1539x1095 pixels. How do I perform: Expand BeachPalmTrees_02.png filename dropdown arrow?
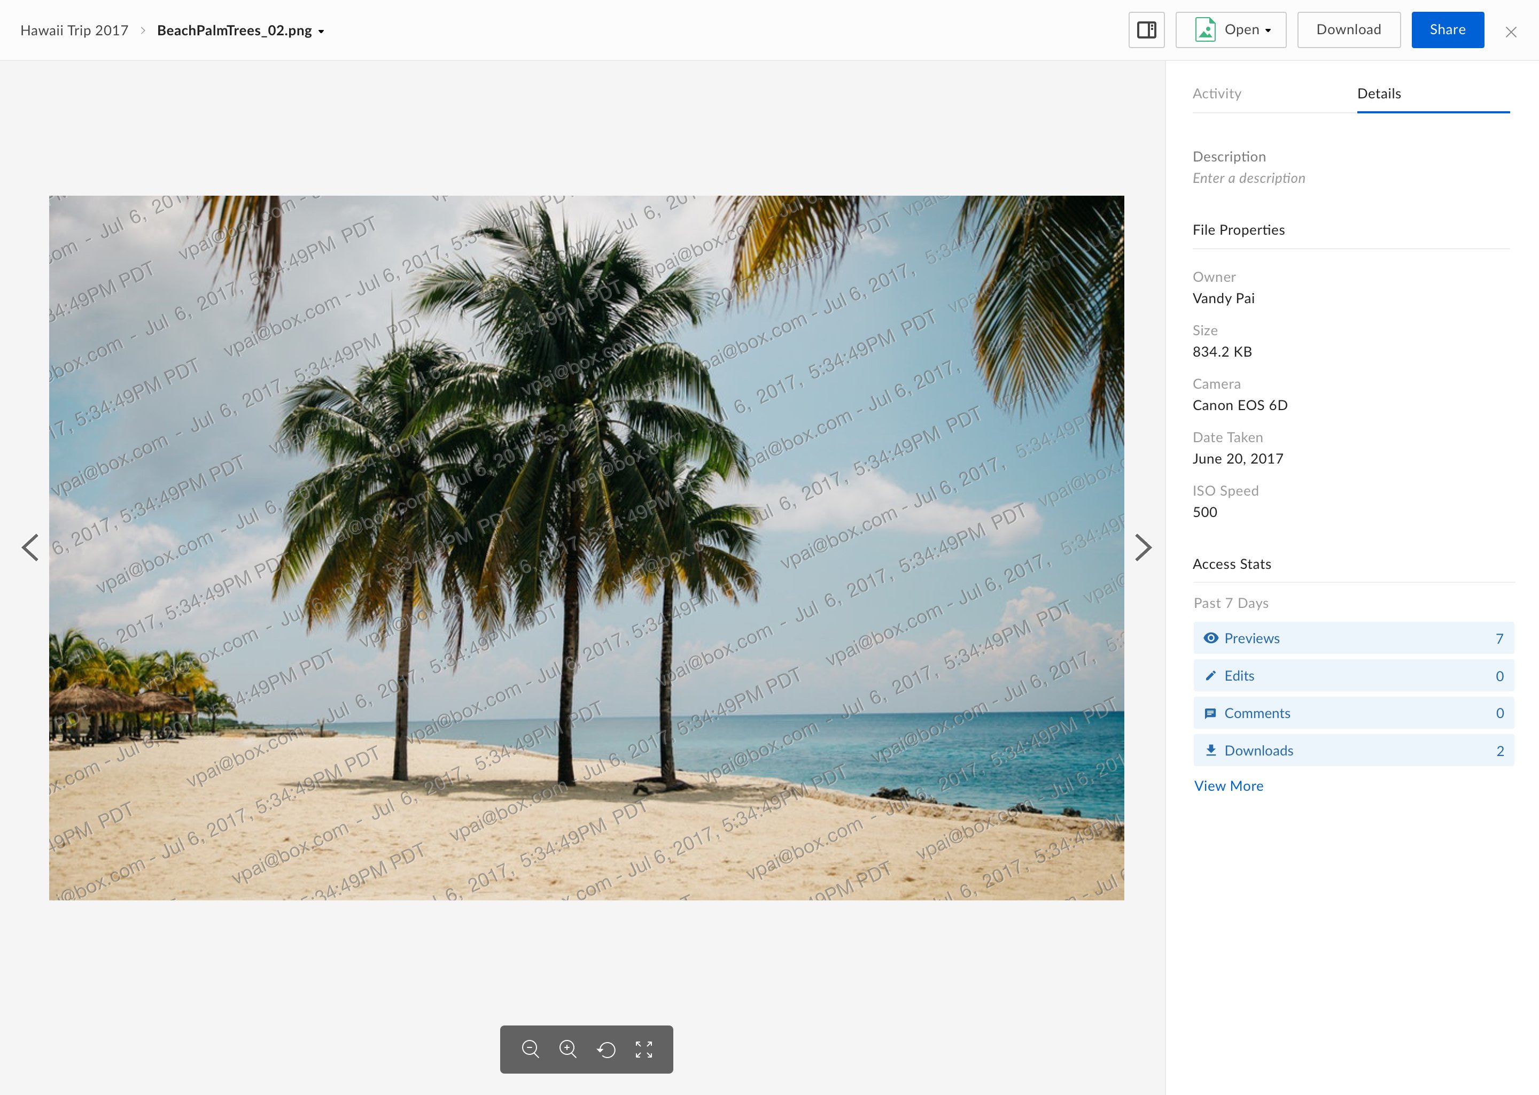pyautogui.click(x=321, y=32)
